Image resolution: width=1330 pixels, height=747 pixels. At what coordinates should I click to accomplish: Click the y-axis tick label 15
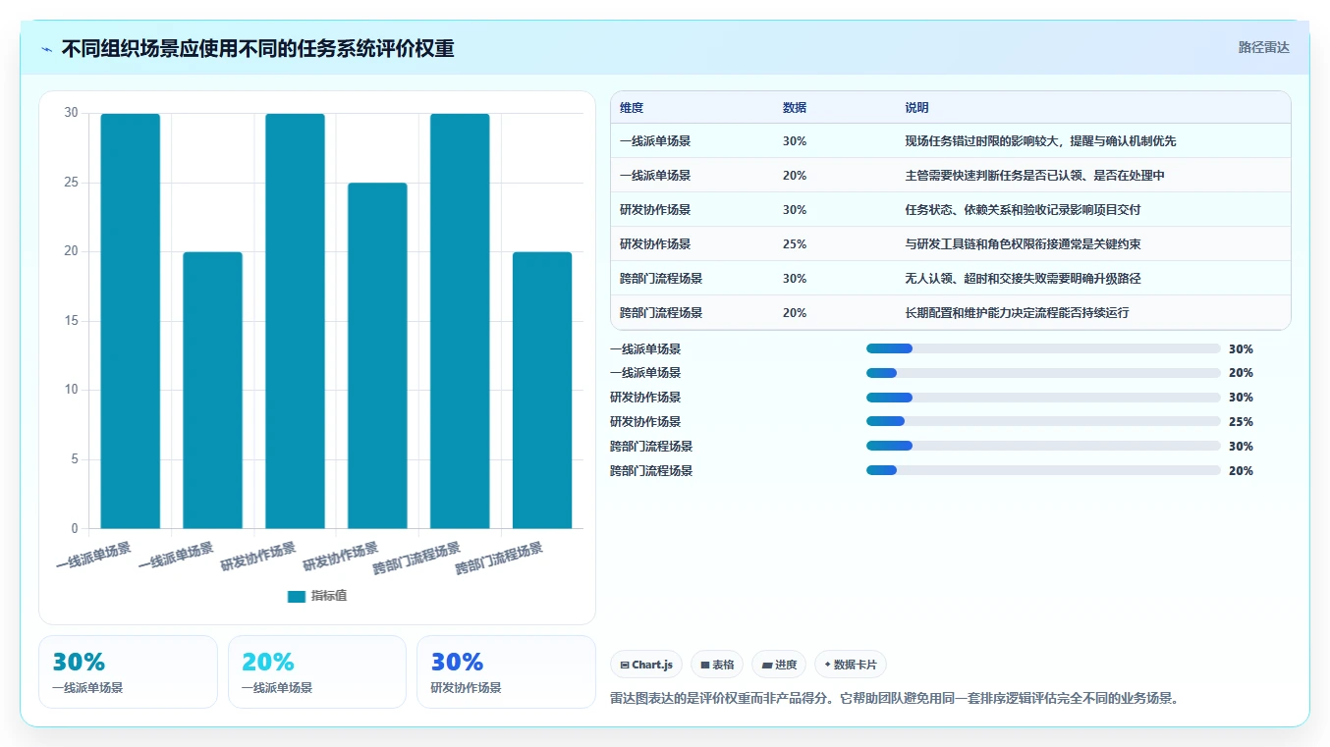(x=71, y=321)
